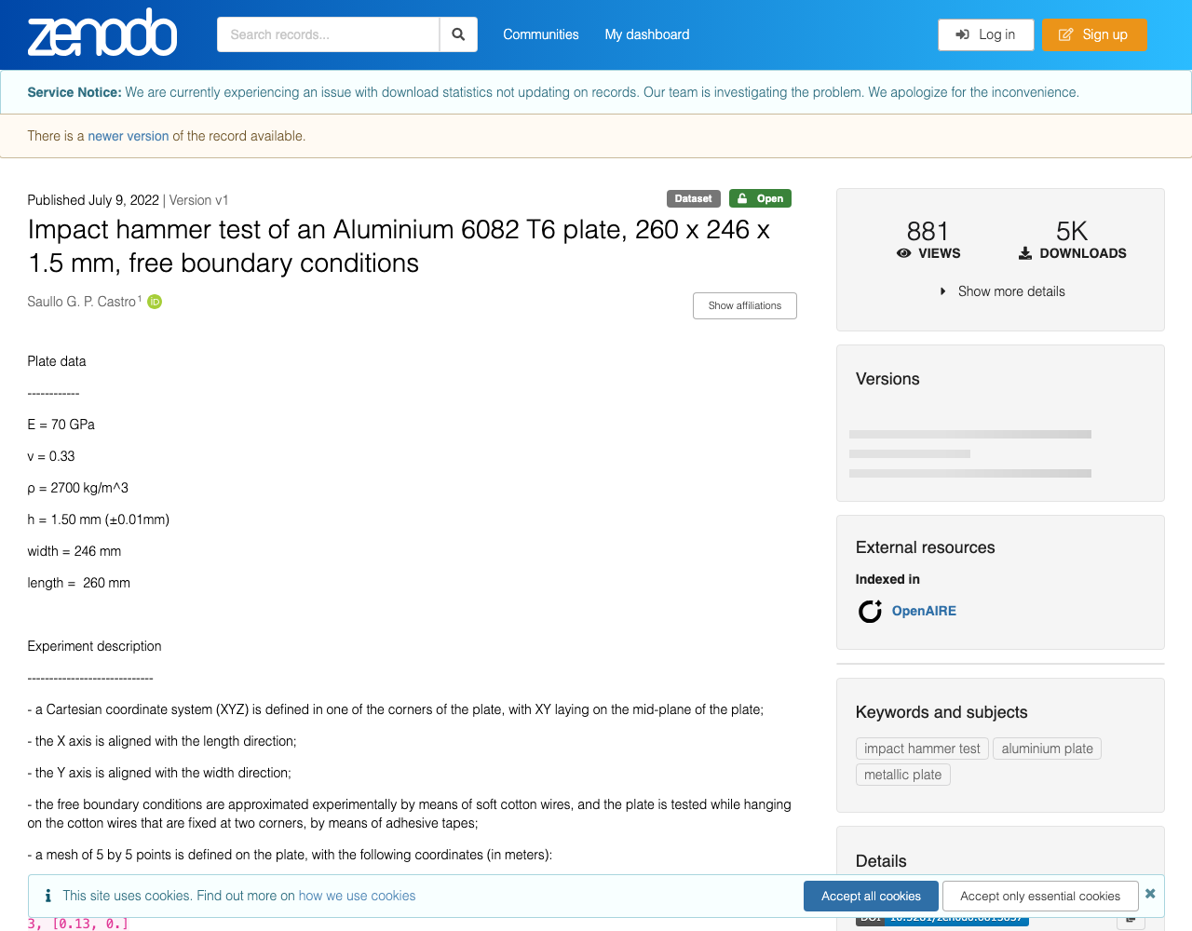Follow the newer version link
1192x931 pixels.
coord(129,136)
